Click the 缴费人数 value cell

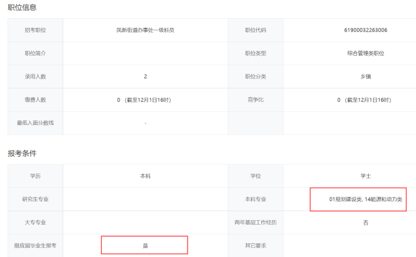145,100
